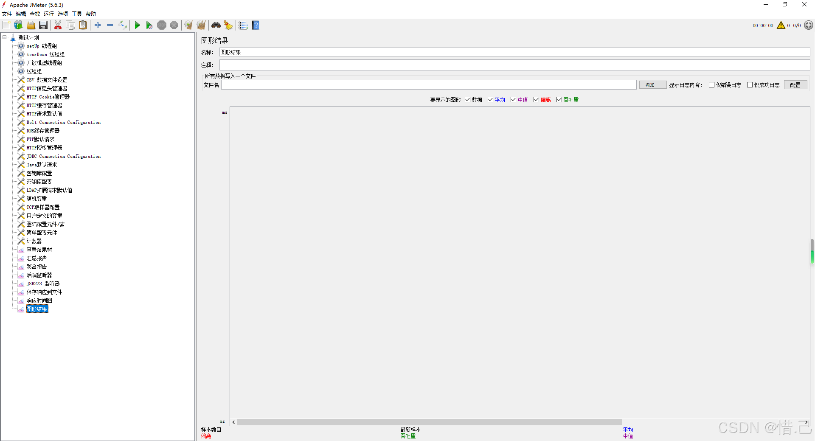
Task: Toggle the 吞吐量 graph checkbox
Action: 559,100
